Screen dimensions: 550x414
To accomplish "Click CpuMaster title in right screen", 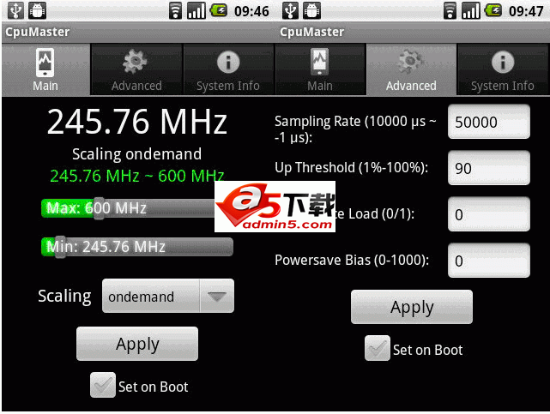I will (x=312, y=32).
